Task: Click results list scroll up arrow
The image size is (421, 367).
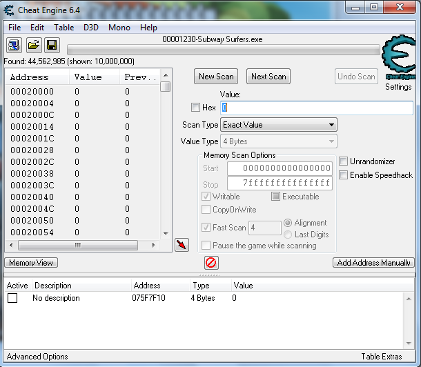Action: (x=166, y=75)
